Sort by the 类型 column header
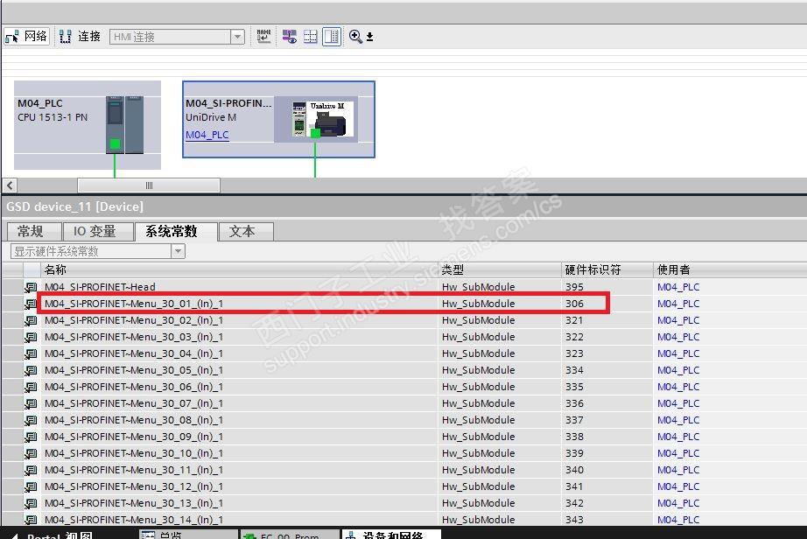 click(500, 269)
